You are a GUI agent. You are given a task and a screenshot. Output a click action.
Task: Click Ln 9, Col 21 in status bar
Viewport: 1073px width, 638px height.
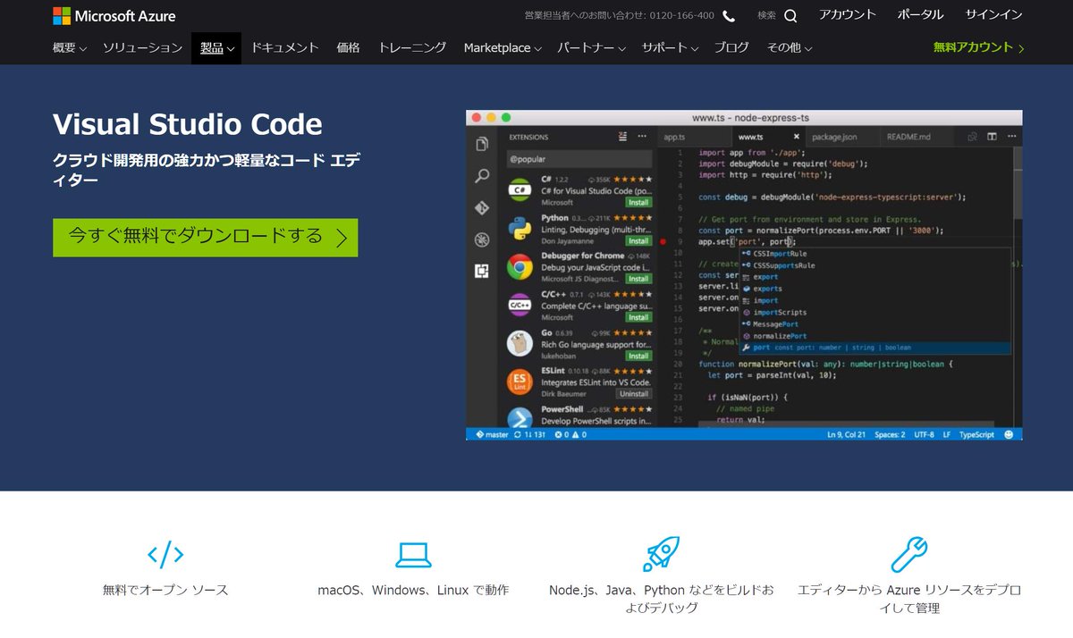[845, 434]
